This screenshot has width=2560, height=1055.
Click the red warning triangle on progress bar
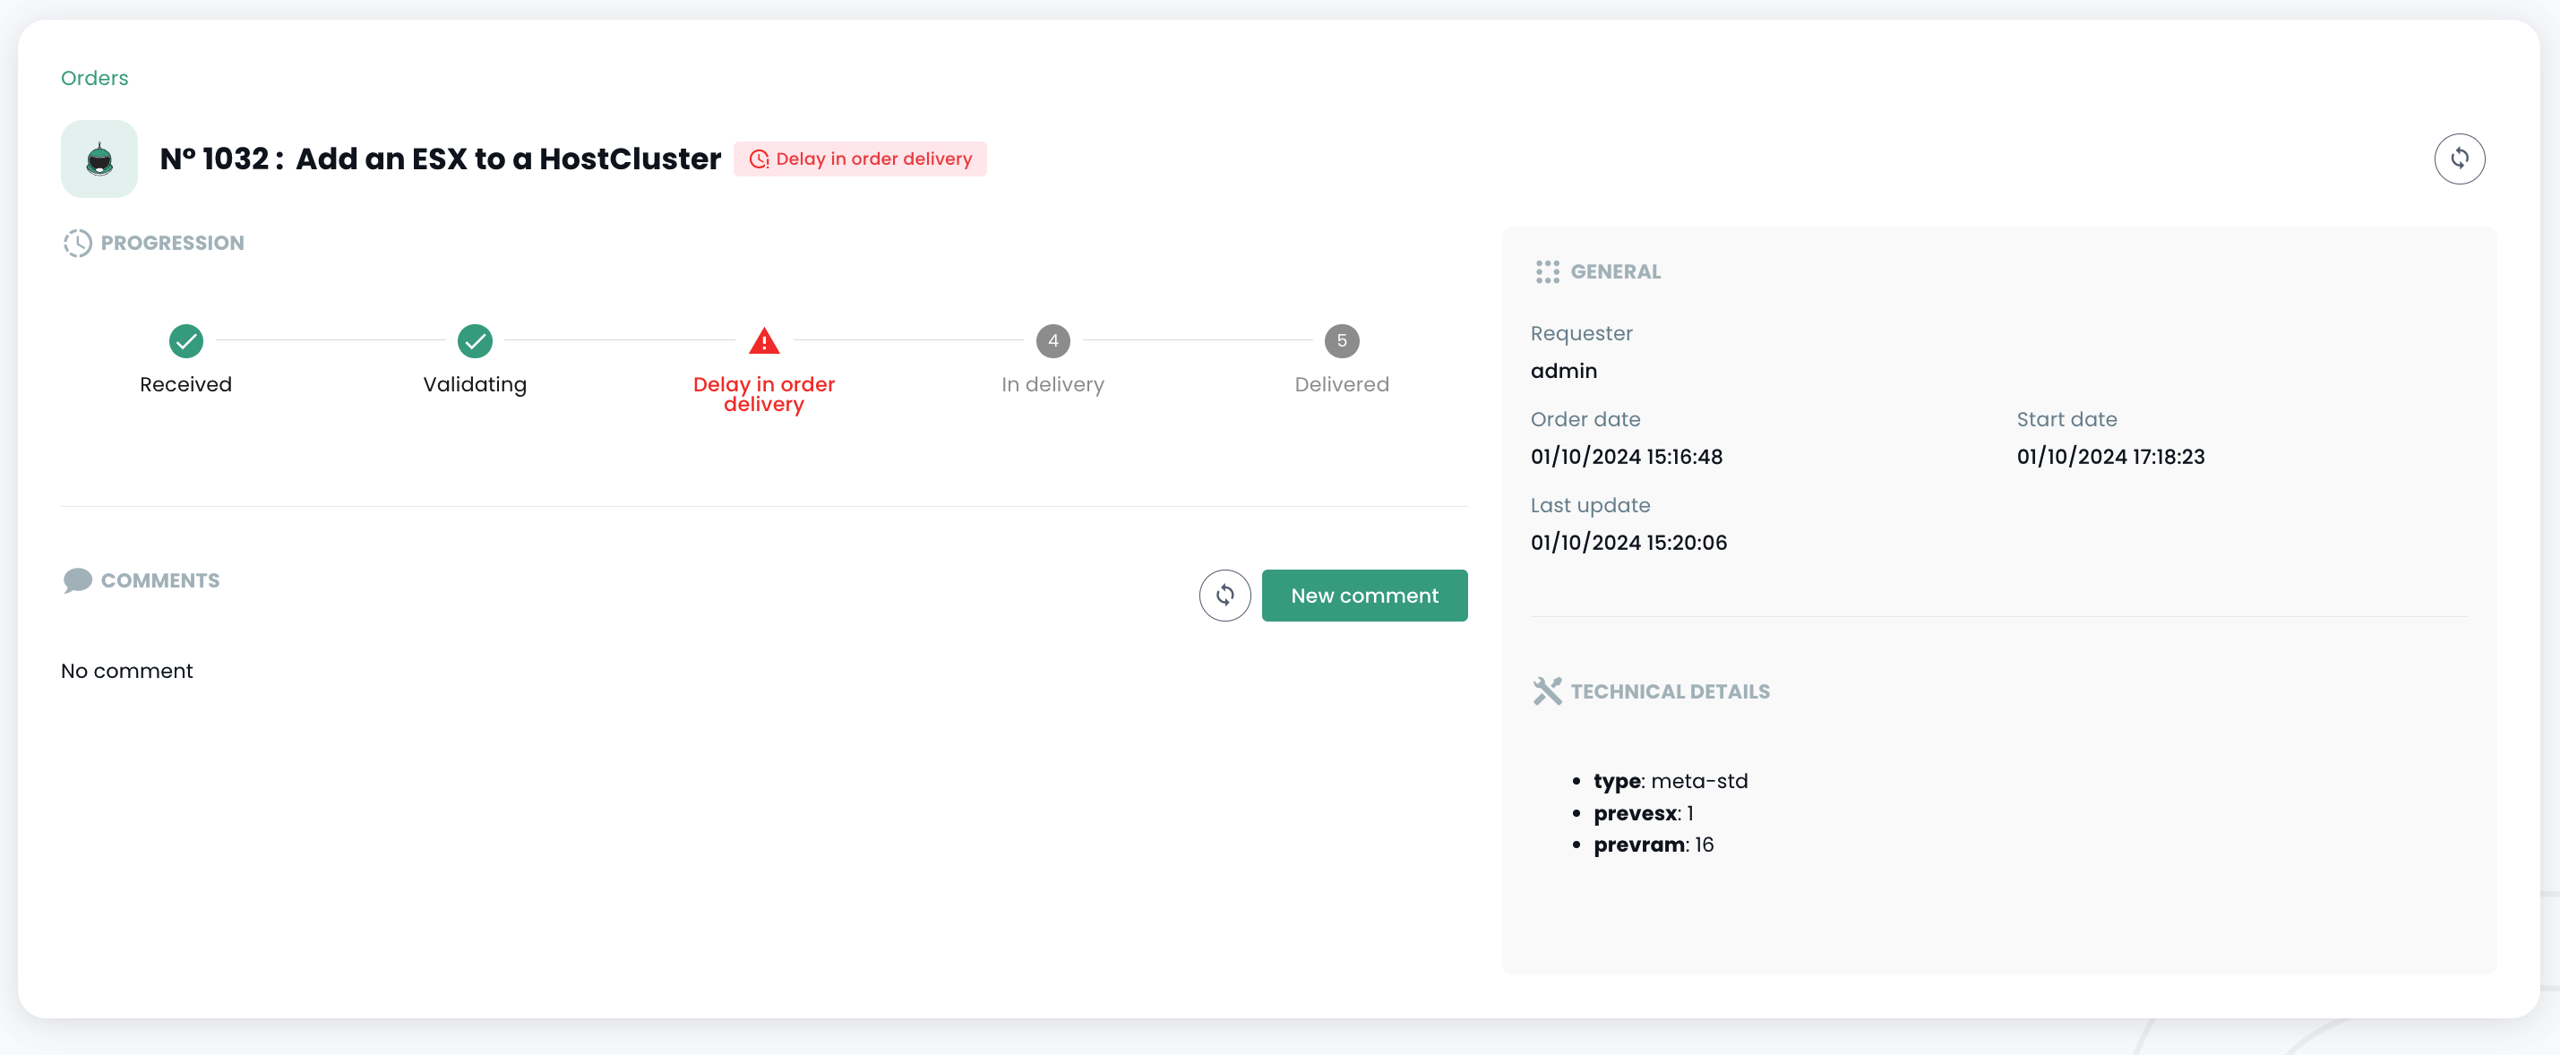[763, 340]
